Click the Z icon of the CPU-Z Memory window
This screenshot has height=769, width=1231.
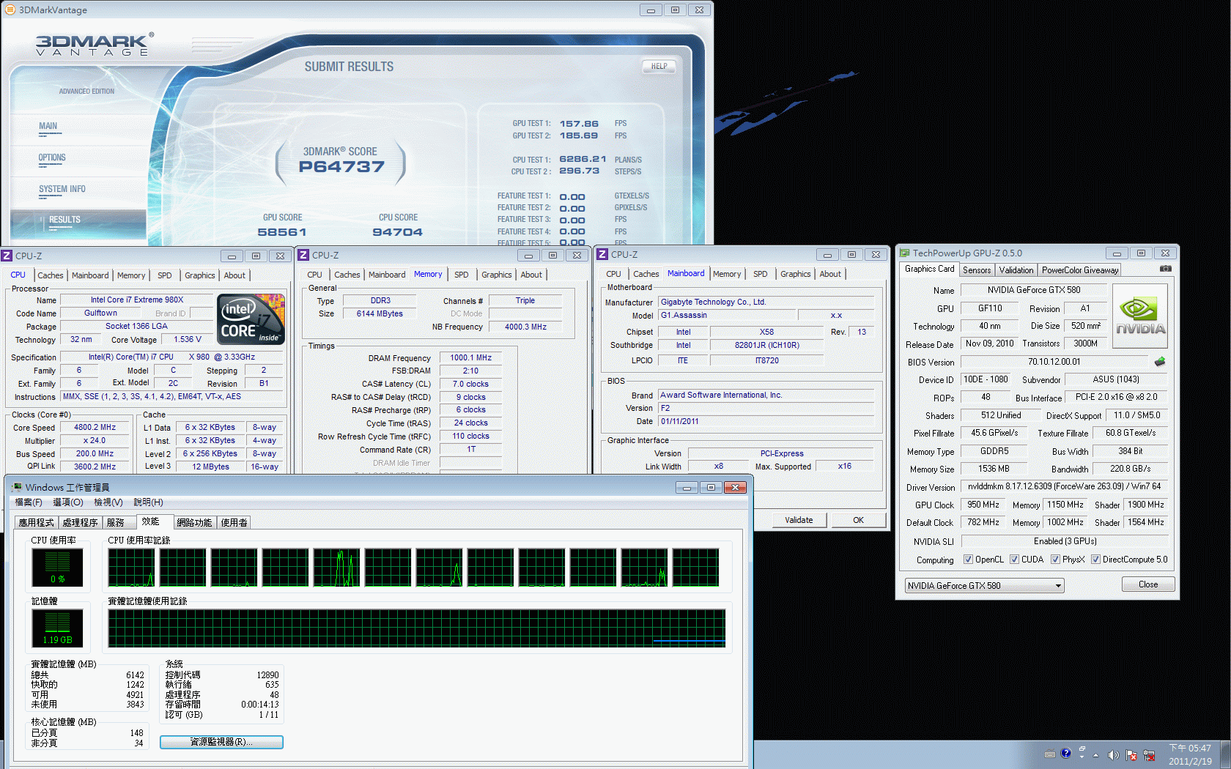pyautogui.click(x=303, y=255)
